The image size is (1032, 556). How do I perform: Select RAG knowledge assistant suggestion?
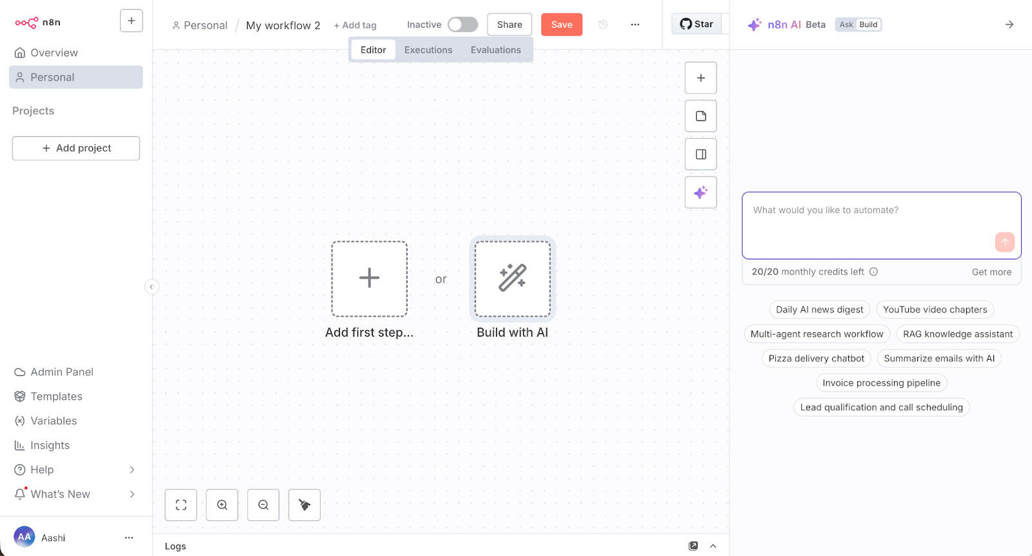click(958, 334)
